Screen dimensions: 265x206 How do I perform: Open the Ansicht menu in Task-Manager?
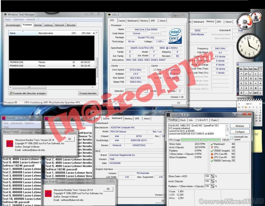coord(31,20)
